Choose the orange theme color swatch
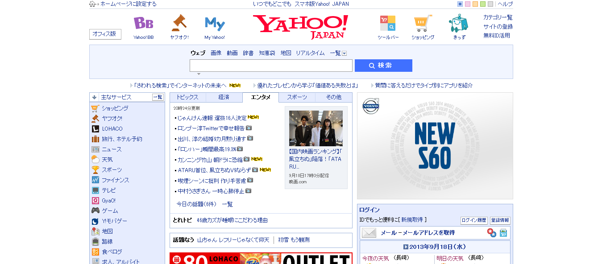This screenshot has height=264, width=602. tap(475, 4)
